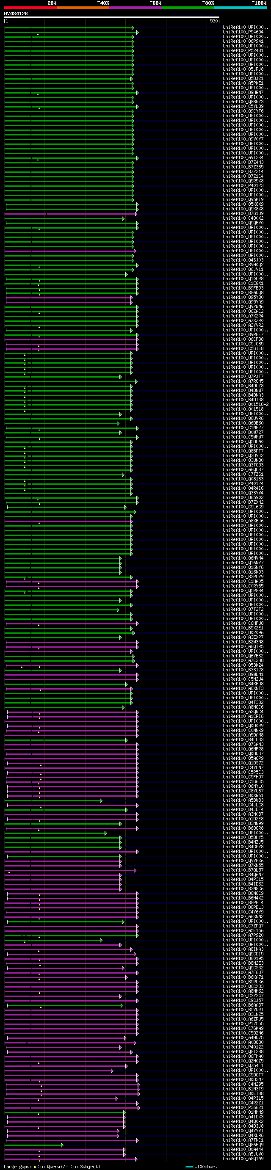Select the UniRef100_C1HA05 label
Screen dimensions: 271x1170
(x=243, y=581)
